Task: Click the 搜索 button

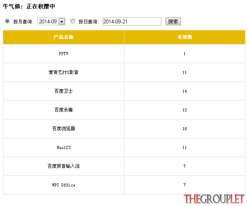Action: [173, 21]
